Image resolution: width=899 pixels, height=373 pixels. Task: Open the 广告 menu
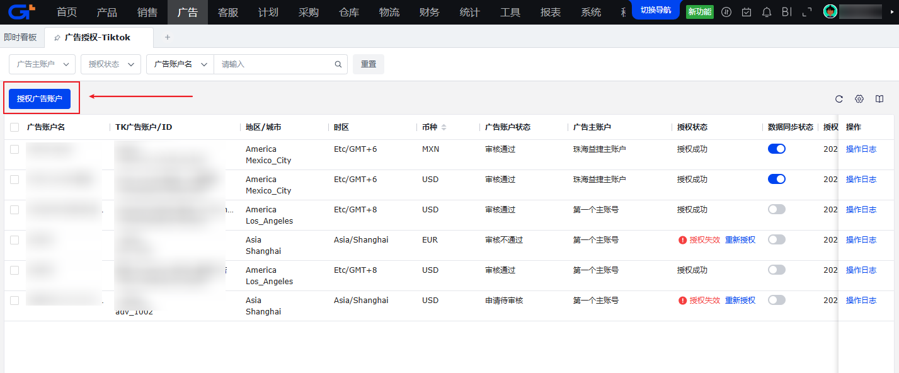point(188,12)
